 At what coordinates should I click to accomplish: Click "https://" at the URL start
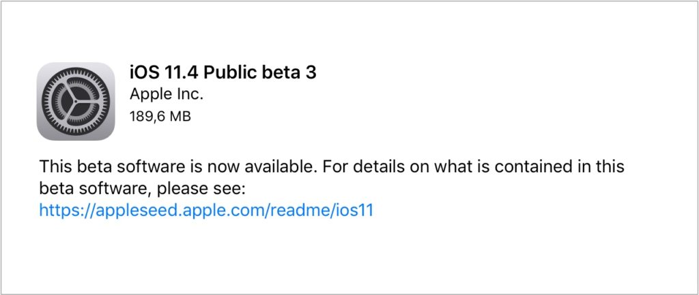(60, 210)
